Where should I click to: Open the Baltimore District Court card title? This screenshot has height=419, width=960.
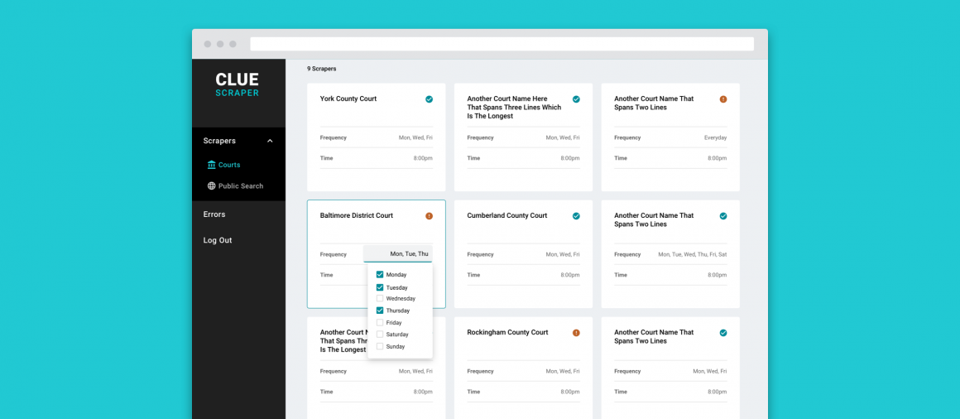357,215
